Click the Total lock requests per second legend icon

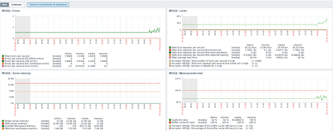click(x=170, y=47)
